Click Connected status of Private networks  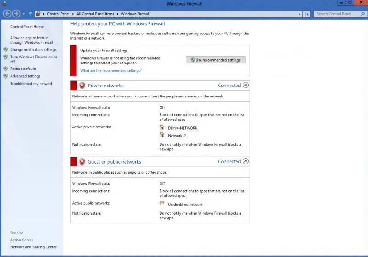pyautogui.click(x=229, y=86)
